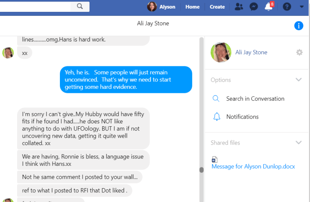
Task: Select Search in Conversation option
Action: coord(255,99)
